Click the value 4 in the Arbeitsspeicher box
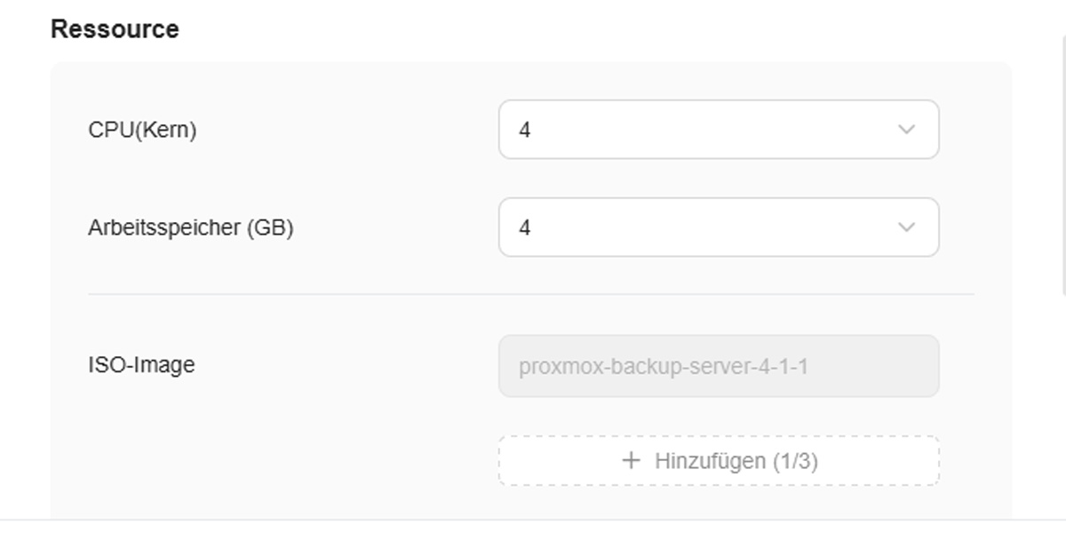The height and width of the screenshot is (549, 1066). (x=525, y=228)
